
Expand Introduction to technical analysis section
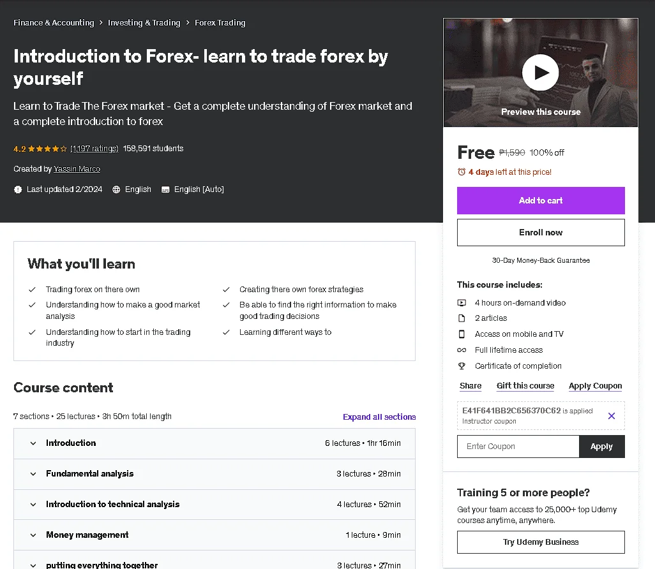[215, 505]
